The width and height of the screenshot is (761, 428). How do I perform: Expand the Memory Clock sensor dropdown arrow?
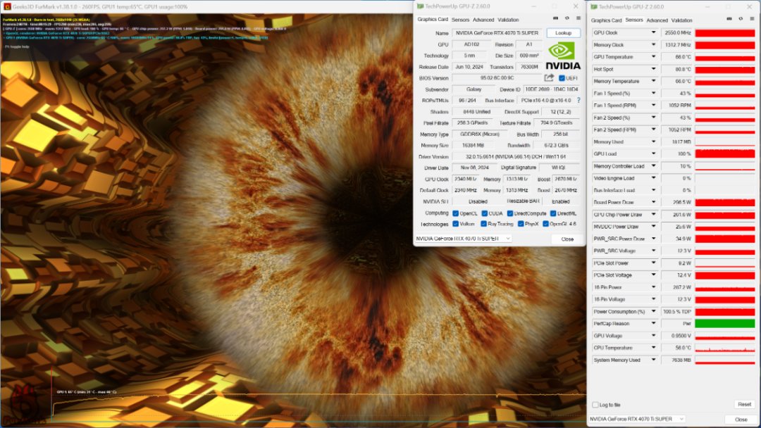pos(653,44)
